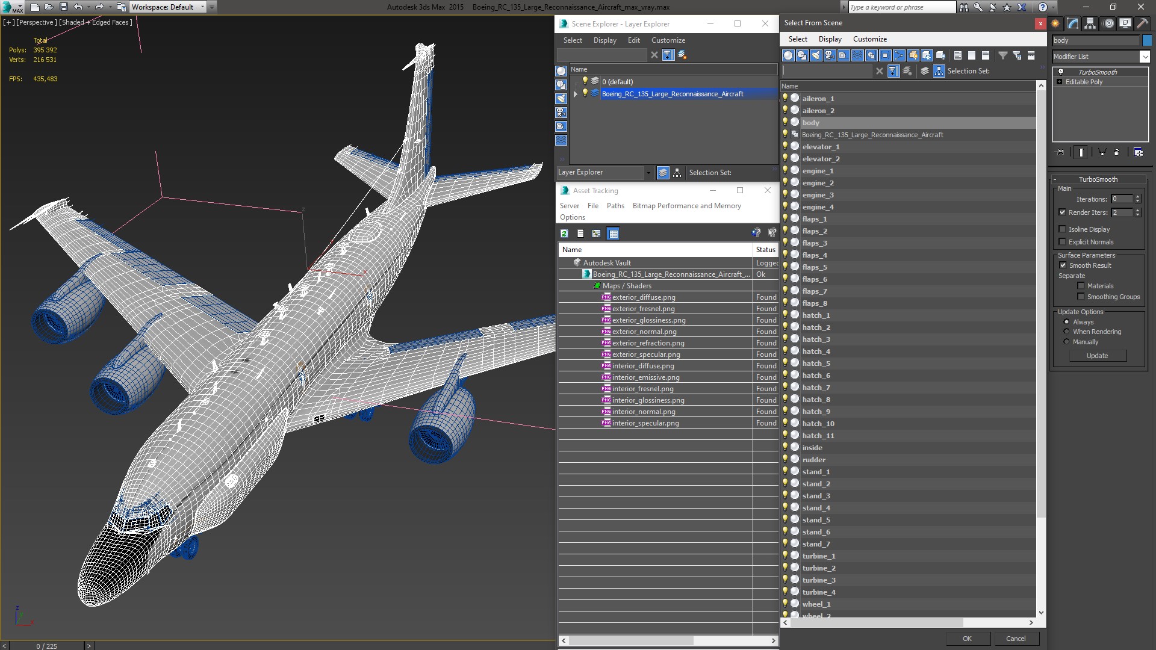Open the Modifier List dropdown

coord(1144,57)
